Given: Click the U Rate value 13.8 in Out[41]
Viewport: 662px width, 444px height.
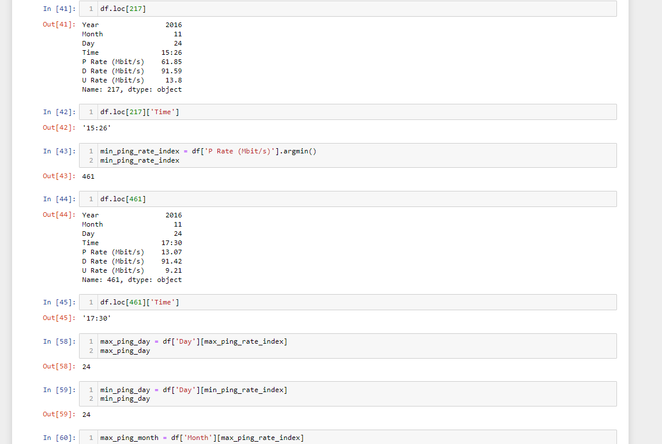Looking at the screenshot, I should click(x=174, y=80).
